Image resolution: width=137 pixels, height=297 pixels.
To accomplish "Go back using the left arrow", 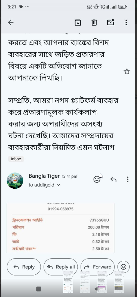I will pyautogui.click(x=11, y=22).
